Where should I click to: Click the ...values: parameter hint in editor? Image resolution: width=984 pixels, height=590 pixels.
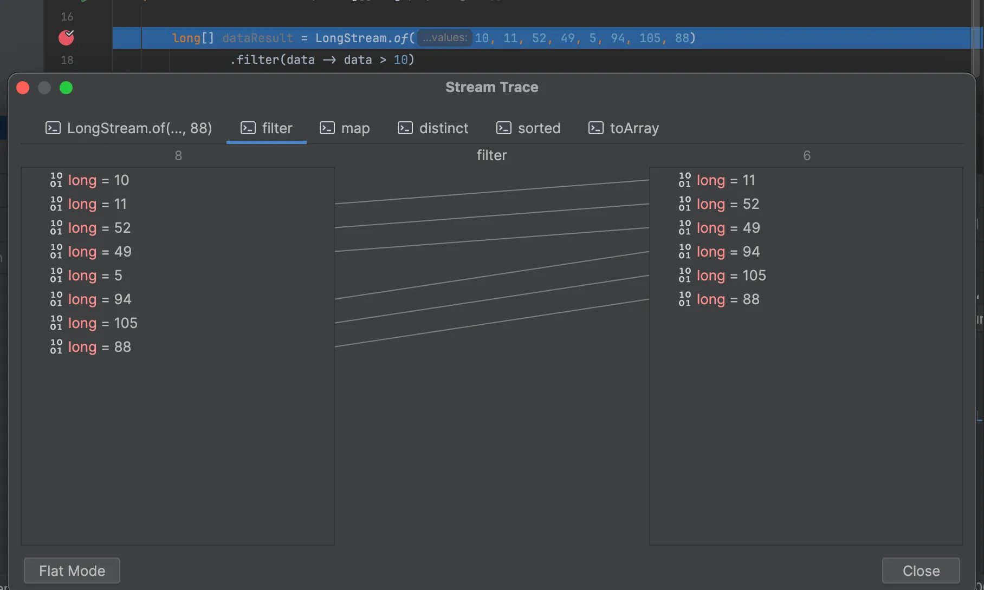pos(444,38)
